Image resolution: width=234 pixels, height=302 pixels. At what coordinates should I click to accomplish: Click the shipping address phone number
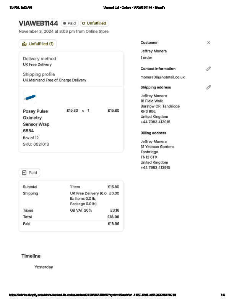point(155,122)
